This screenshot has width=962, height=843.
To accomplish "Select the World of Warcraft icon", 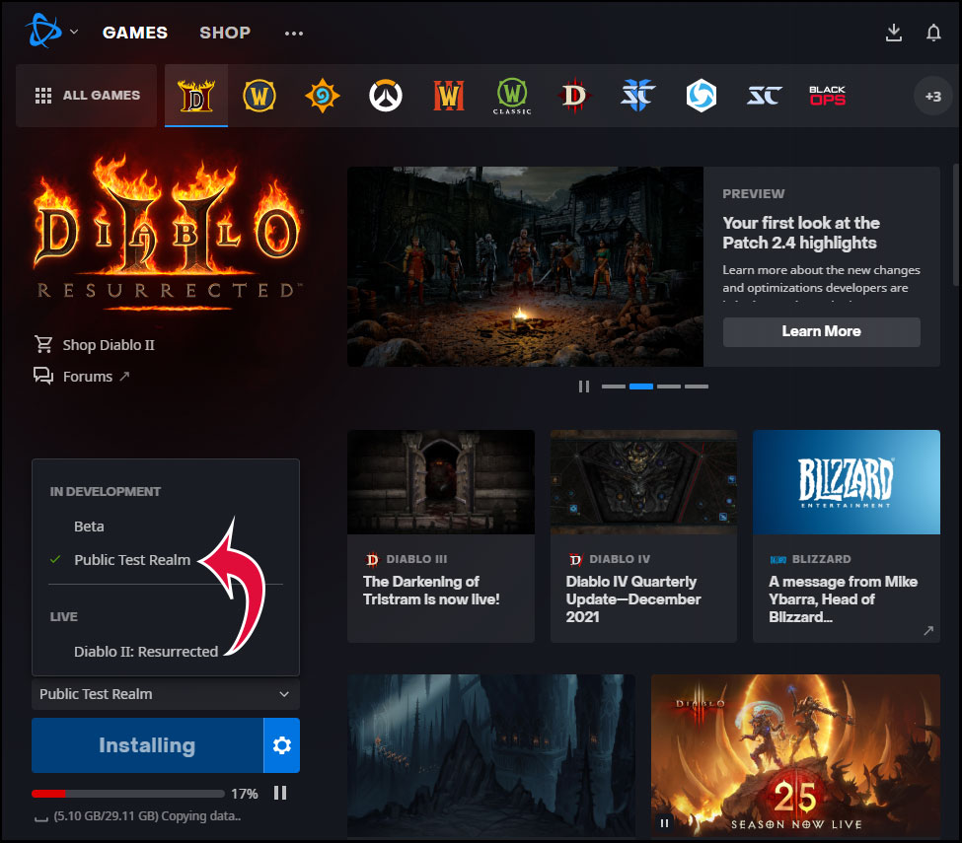I will [x=259, y=96].
